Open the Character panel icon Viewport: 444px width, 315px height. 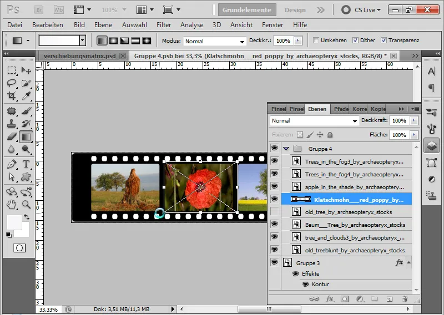pyautogui.click(x=432, y=72)
